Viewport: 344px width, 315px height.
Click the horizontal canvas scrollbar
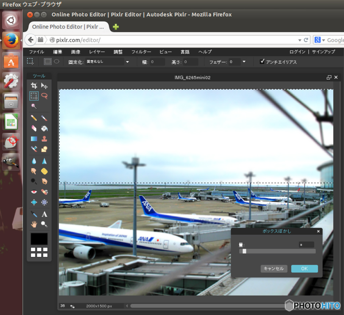[207, 306]
